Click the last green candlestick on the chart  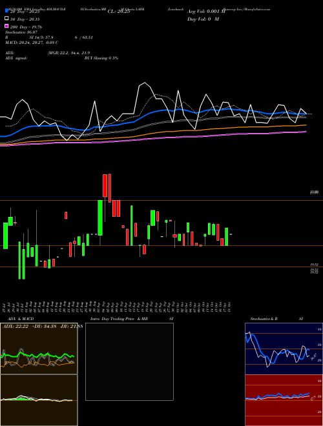[226, 237]
